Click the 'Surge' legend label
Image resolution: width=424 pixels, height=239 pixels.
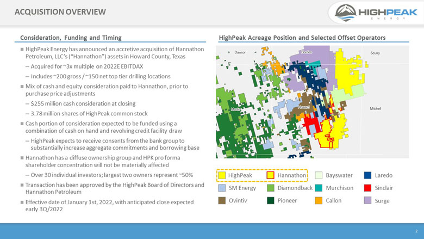point(382,201)
